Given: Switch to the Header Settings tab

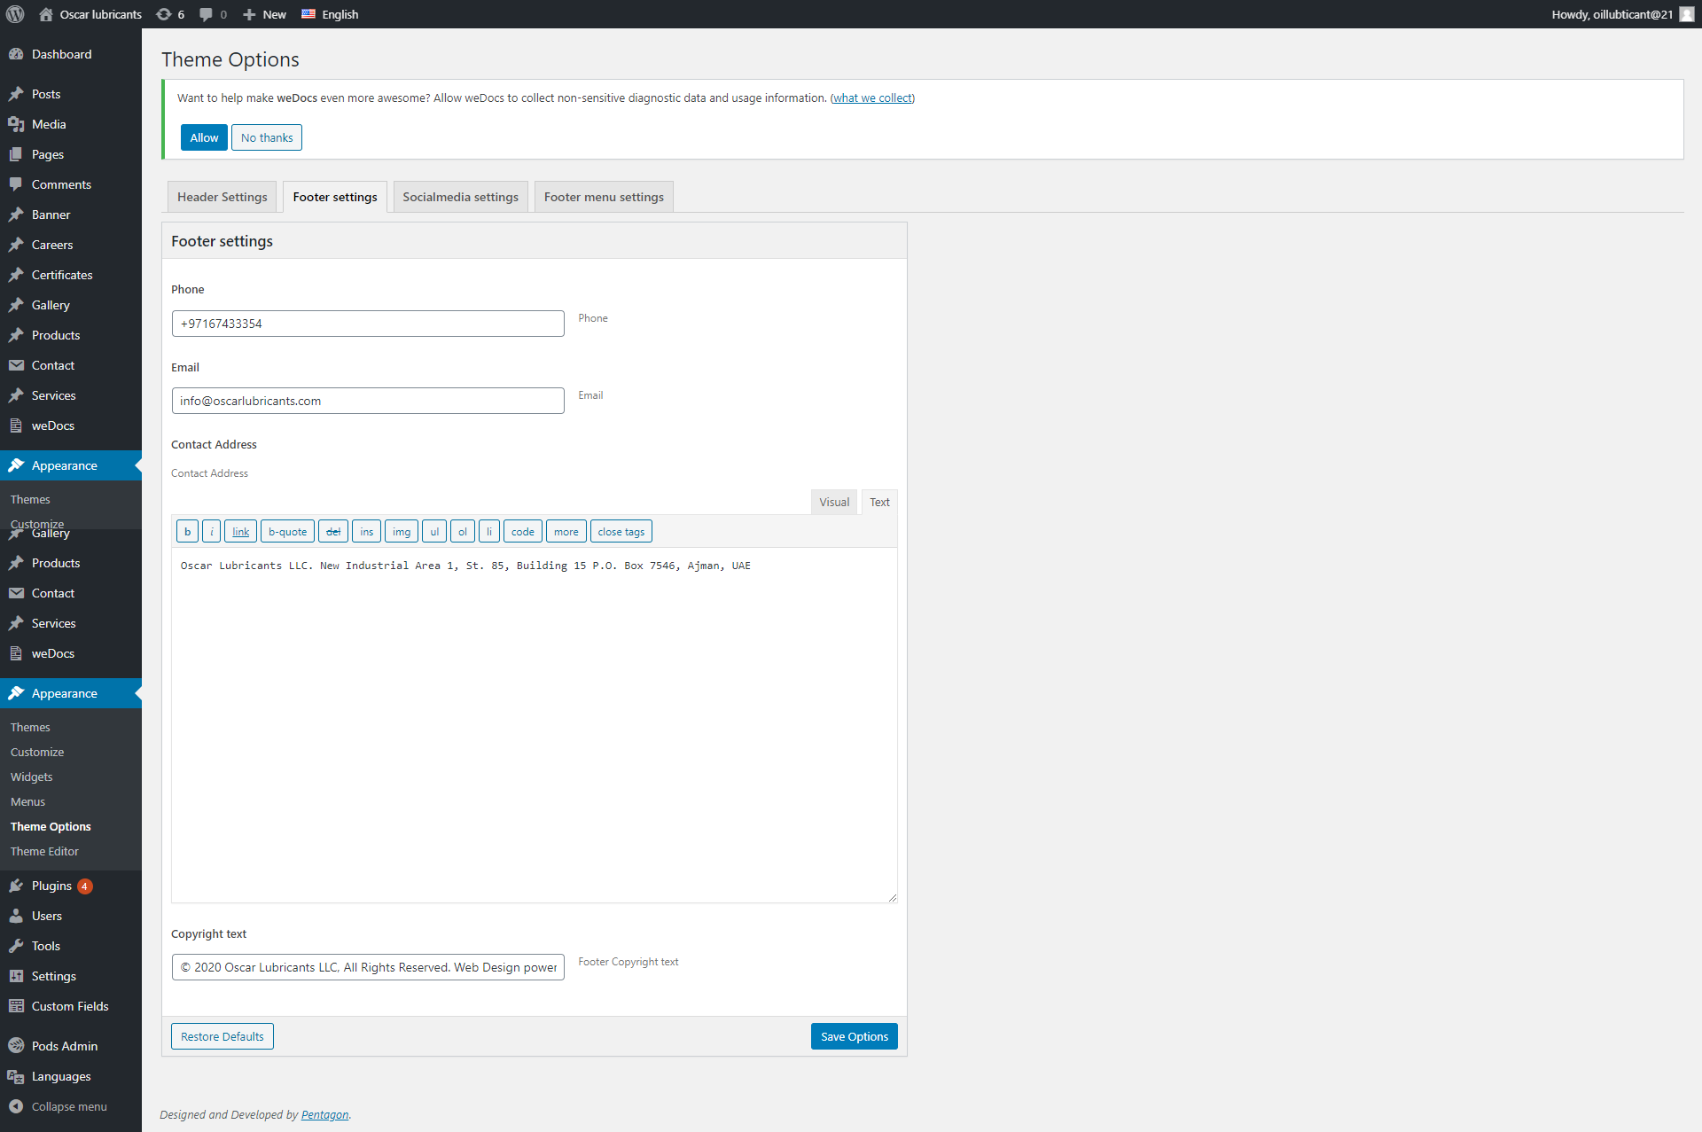Looking at the screenshot, I should pos(223,197).
